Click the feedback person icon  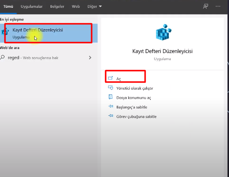pos(205,6)
